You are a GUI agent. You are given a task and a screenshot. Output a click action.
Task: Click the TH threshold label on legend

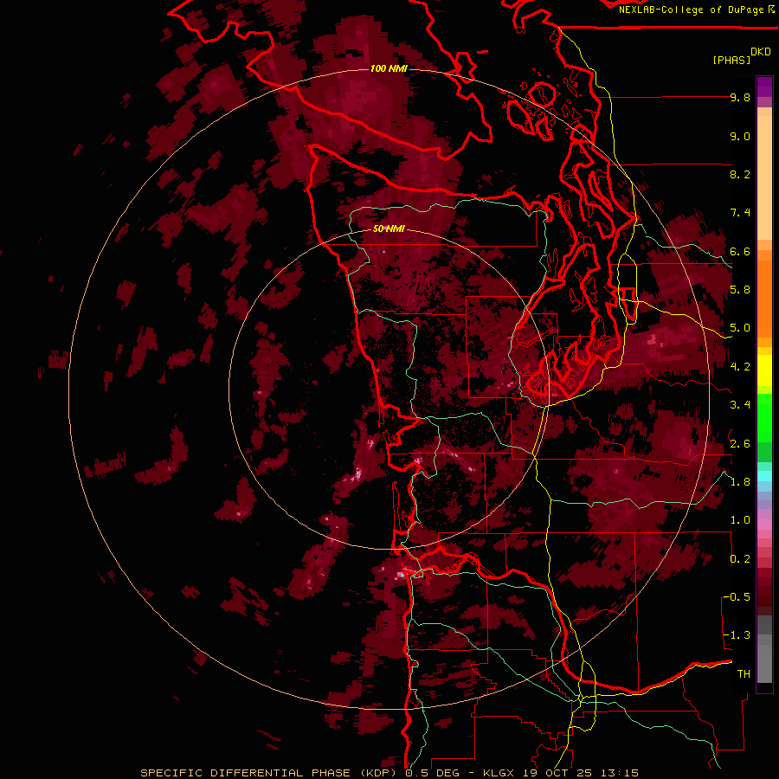point(744,674)
